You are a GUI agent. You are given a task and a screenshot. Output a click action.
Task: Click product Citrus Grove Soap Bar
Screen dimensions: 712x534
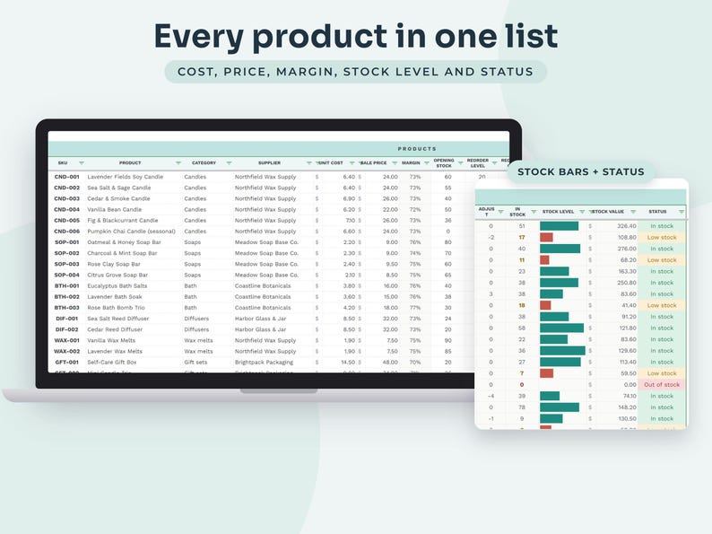[117, 275]
